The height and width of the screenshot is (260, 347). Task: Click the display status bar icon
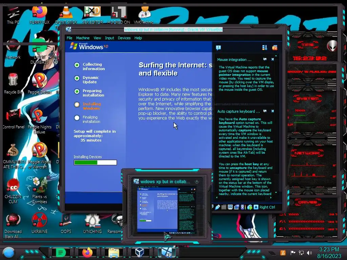(230, 207)
